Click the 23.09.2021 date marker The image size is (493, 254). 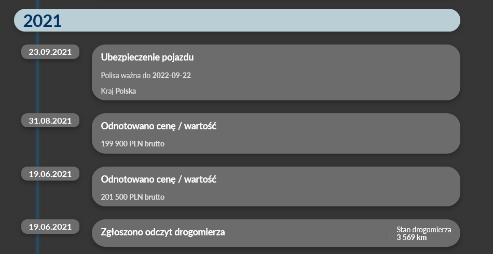pyautogui.click(x=50, y=52)
